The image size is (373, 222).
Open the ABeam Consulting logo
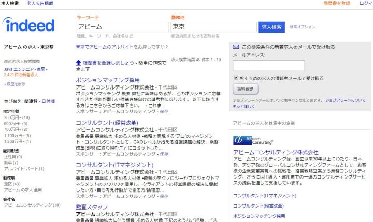[253, 140]
